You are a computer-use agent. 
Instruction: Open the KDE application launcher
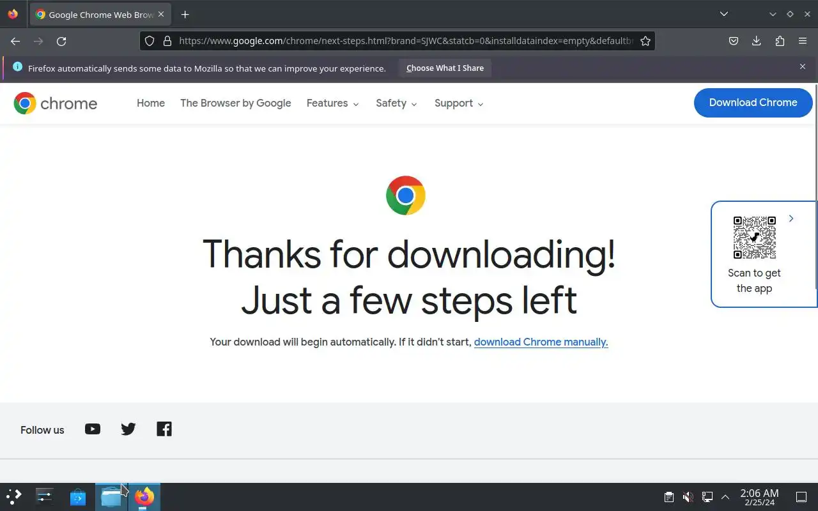[x=14, y=496]
